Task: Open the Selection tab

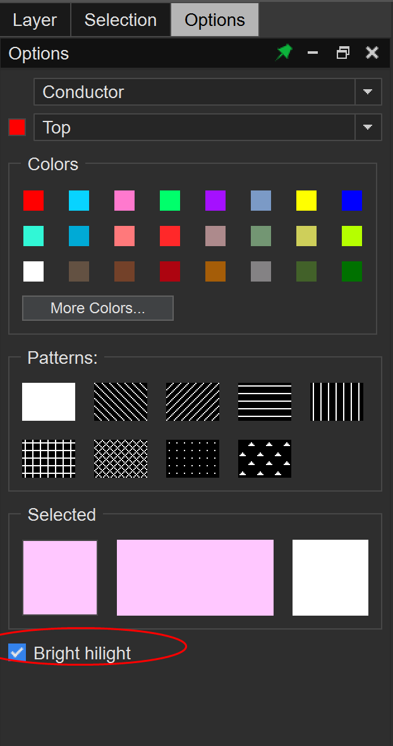Action: [120, 20]
